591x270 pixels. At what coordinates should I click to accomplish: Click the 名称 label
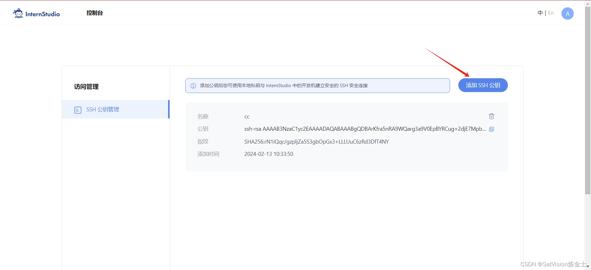(203, 117)
